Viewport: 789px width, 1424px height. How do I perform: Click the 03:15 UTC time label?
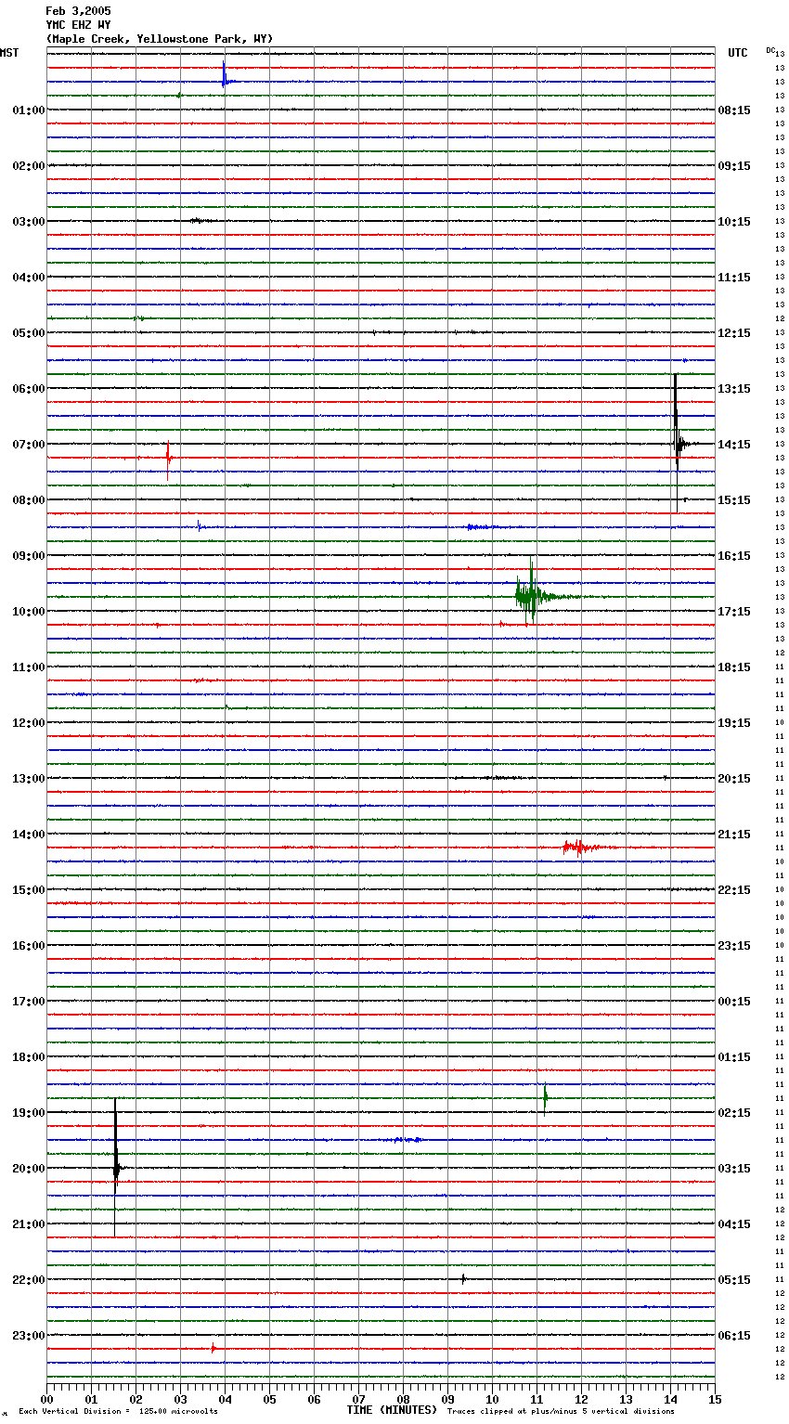(734, 1169)
